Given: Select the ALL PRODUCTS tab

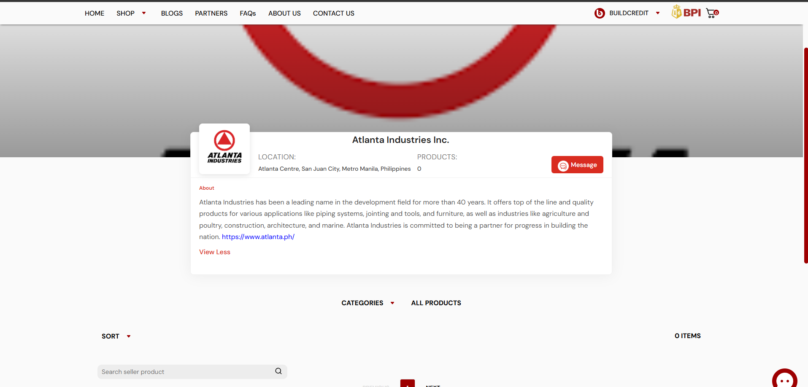Looking at the screenshot, I should (436, 303).
